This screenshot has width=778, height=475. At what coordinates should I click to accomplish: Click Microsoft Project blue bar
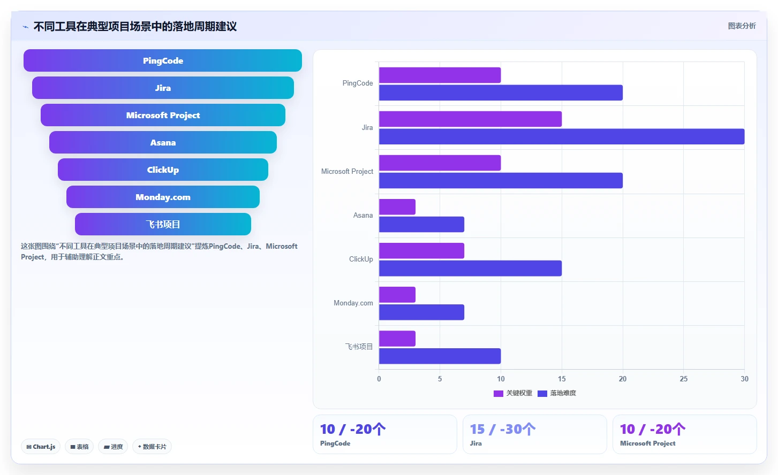pos(501,180)
